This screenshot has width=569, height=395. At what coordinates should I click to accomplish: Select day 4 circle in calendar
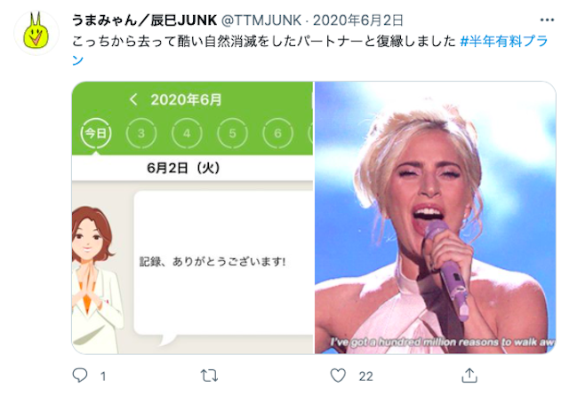187,133
